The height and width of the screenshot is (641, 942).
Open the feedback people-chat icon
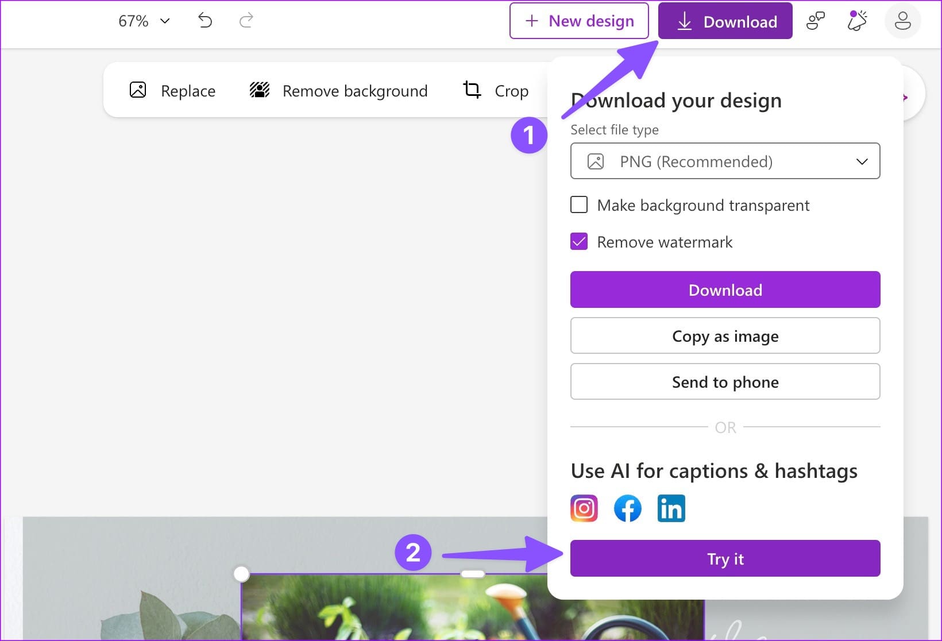(x=815, y=21)
